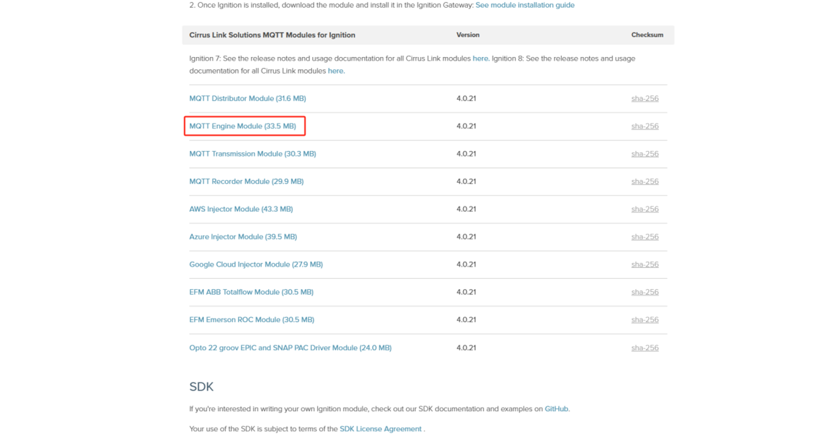Viewport: 826px width, 445px height.
Task: Download the MQTT Transmission Module
Action: (252, 154)
